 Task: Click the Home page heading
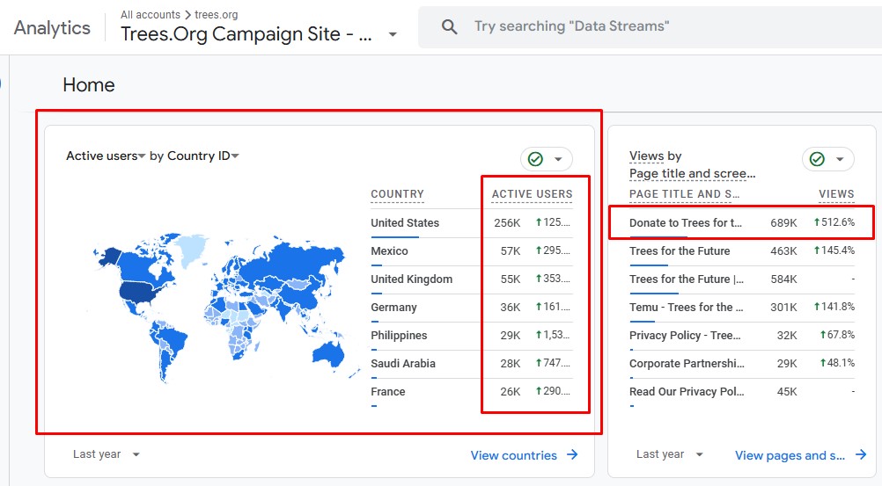(x=89, y=85)
